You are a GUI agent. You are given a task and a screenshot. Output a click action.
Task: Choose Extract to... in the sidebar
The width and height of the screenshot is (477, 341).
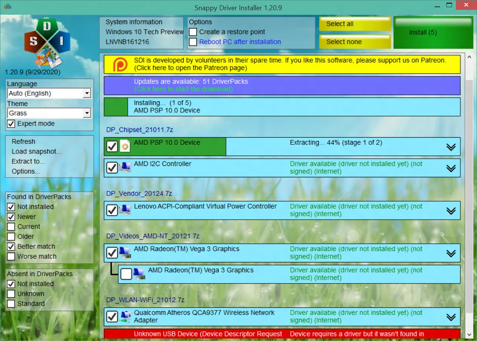point(28,161)
